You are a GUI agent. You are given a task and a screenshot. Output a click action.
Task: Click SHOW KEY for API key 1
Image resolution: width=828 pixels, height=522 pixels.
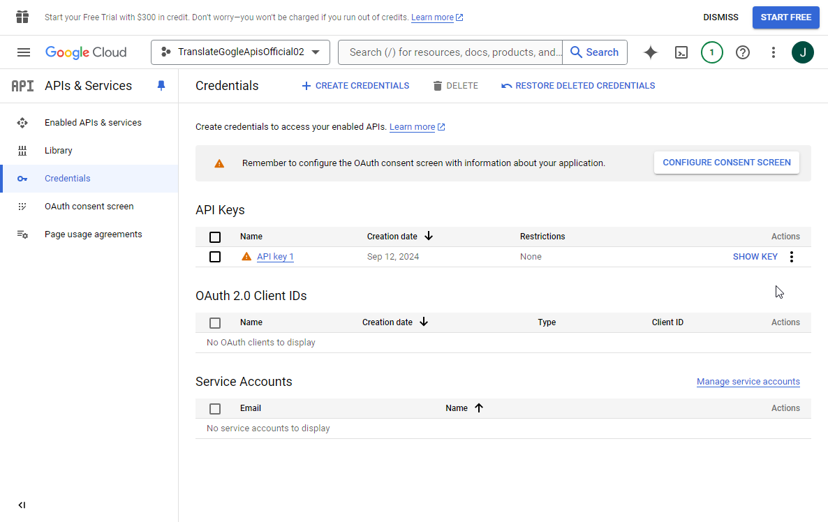(x=755, y=257)
